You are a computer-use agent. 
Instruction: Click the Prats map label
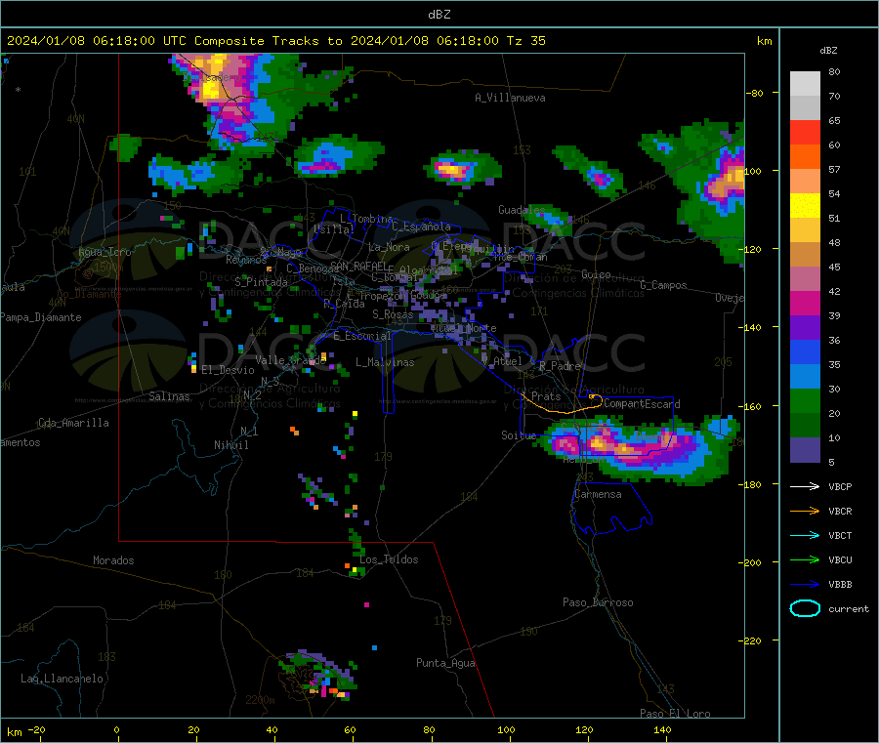click(x=545, y=396)
